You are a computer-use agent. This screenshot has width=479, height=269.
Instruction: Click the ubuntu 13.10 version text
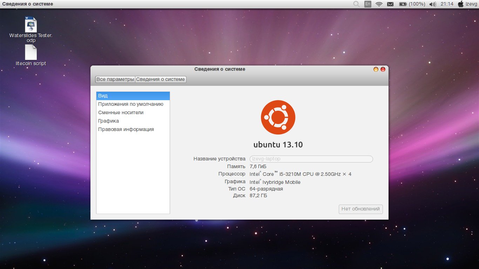pyautogui.click(x=278, y=145)
